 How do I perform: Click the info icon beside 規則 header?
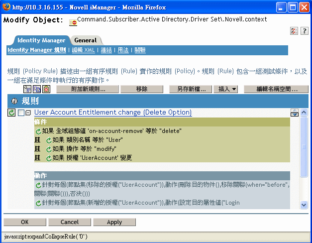point(14,101)
